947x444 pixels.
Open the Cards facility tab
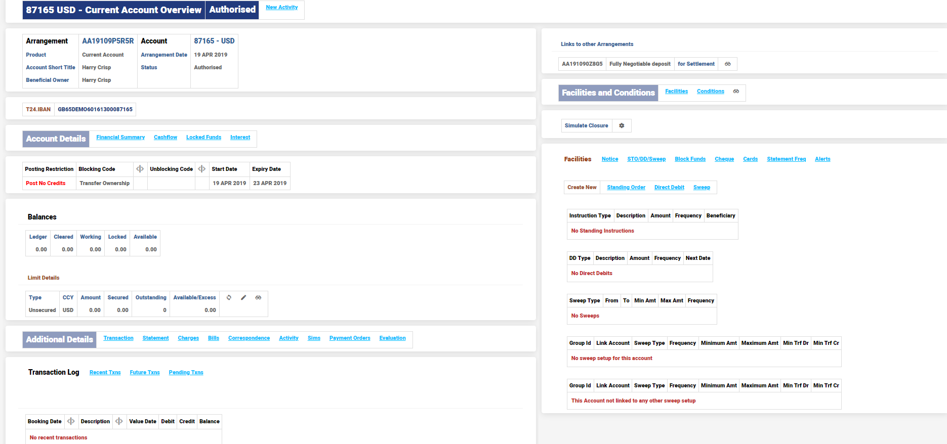click(x=750, y=159)
